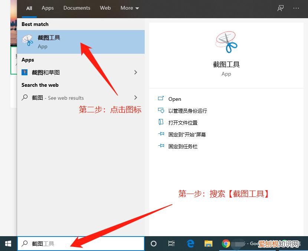Click Open to launch 截图工具
Viewport: 308px width, 251px height.
(174, 99)
